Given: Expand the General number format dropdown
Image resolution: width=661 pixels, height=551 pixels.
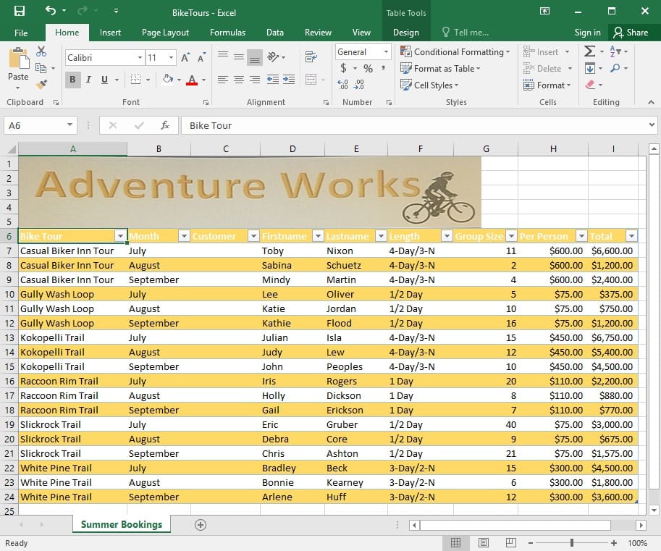Looking at the screenshot, I should click(x=386, y=52).
